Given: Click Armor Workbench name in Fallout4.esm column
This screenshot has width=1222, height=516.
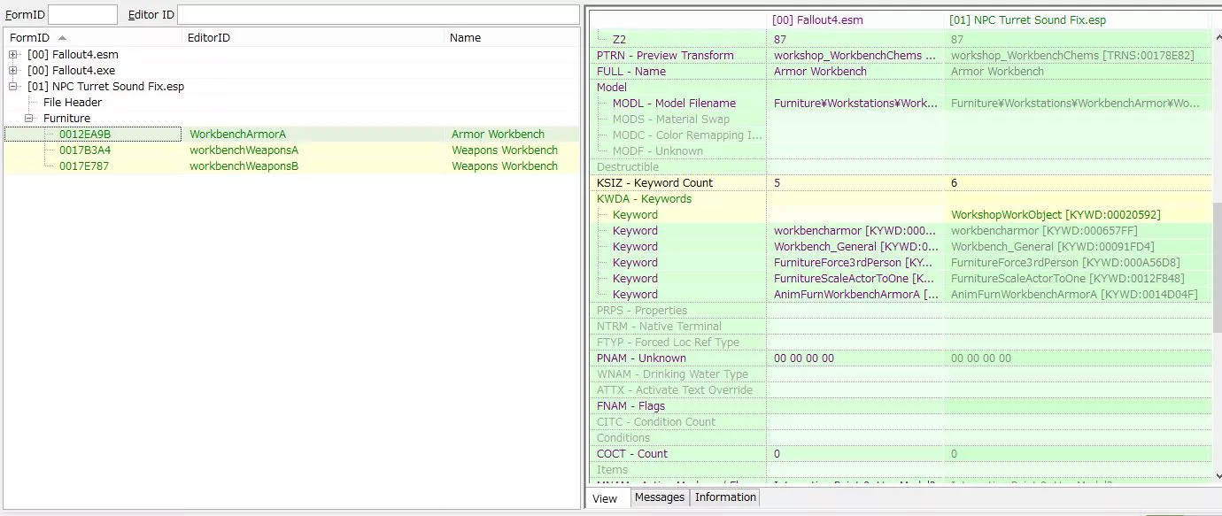Looking at the screenshot, I should click(x=820, y=72).
